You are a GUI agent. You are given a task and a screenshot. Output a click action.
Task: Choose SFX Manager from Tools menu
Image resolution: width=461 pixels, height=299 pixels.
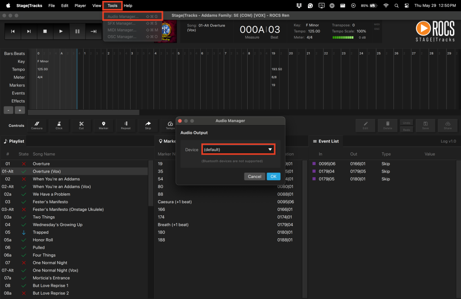pos(132,23)
